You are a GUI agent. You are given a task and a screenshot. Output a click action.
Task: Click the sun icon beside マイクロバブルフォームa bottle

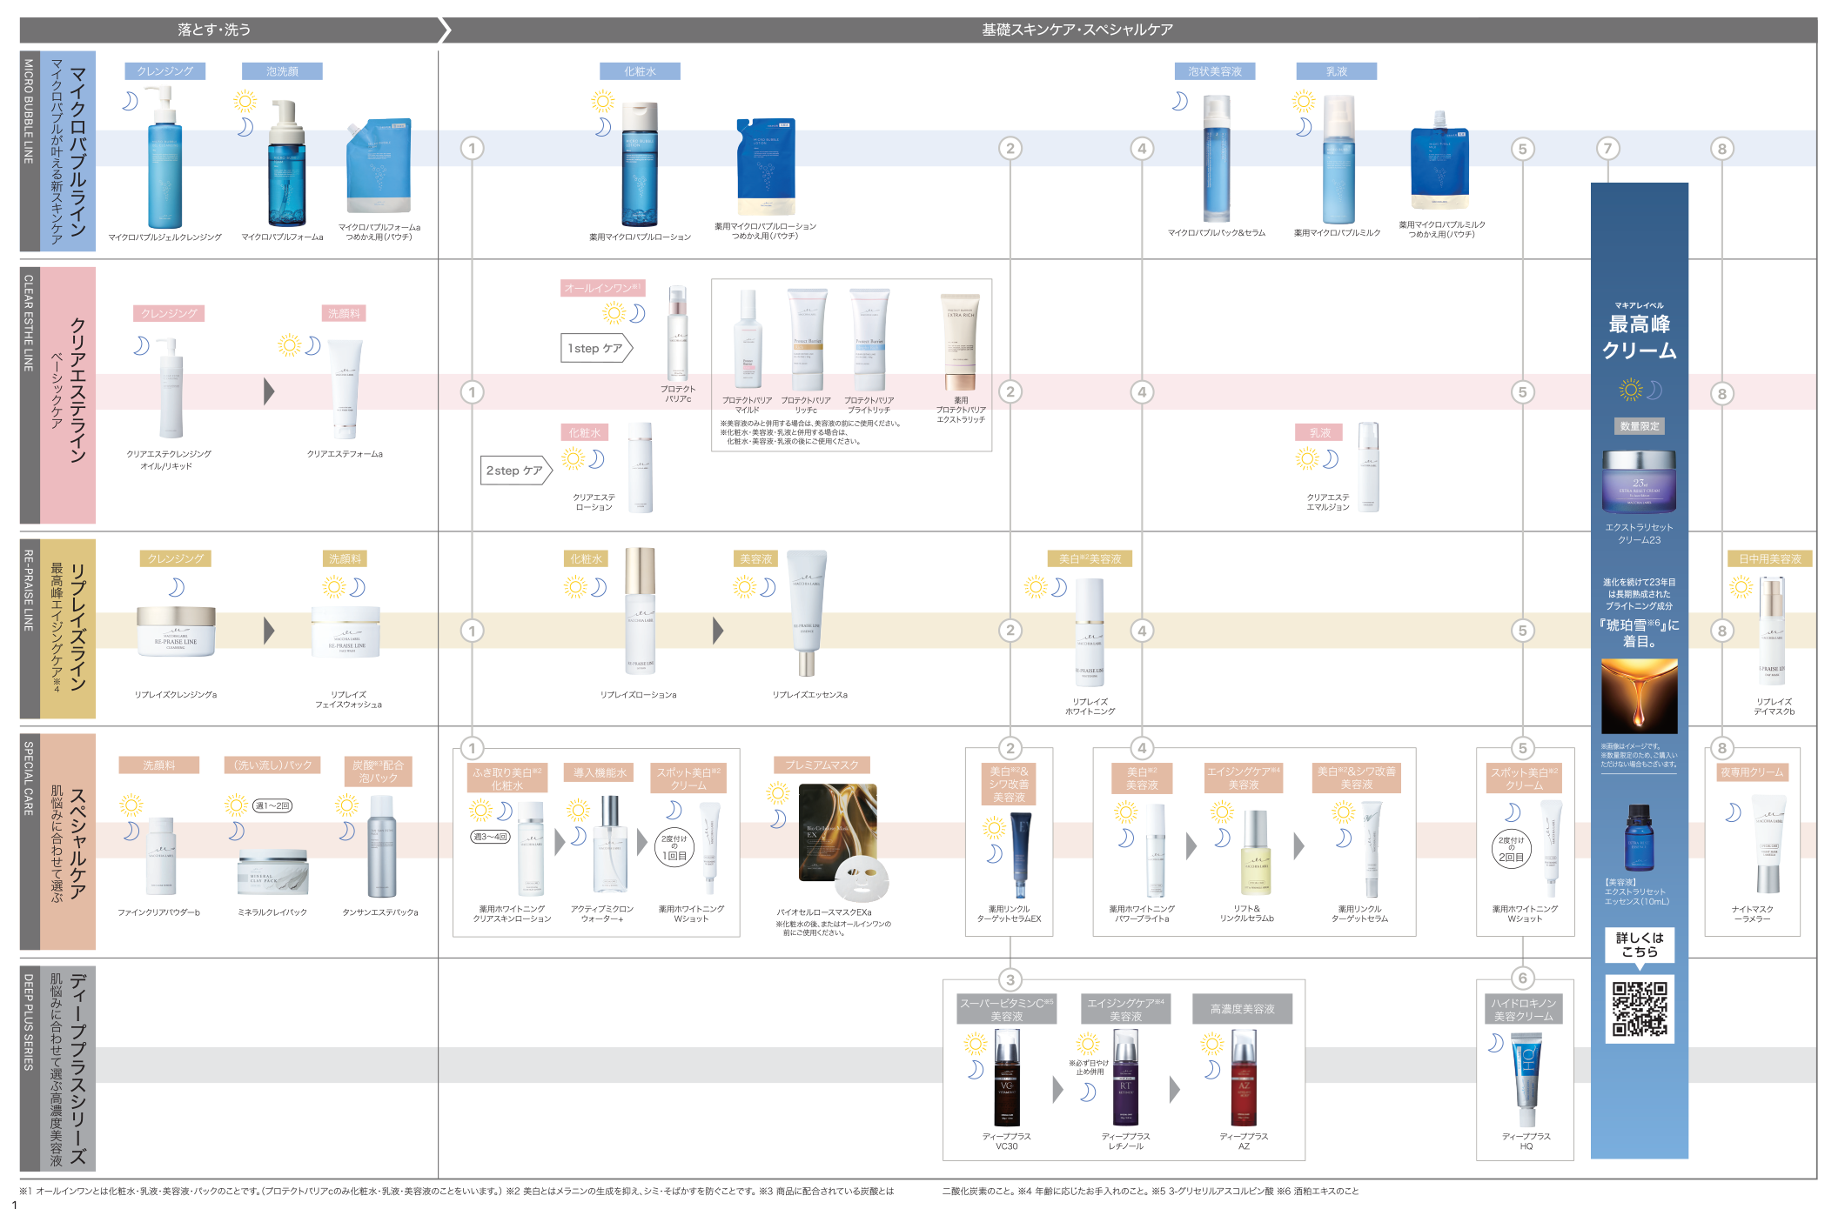coord(245,101)
